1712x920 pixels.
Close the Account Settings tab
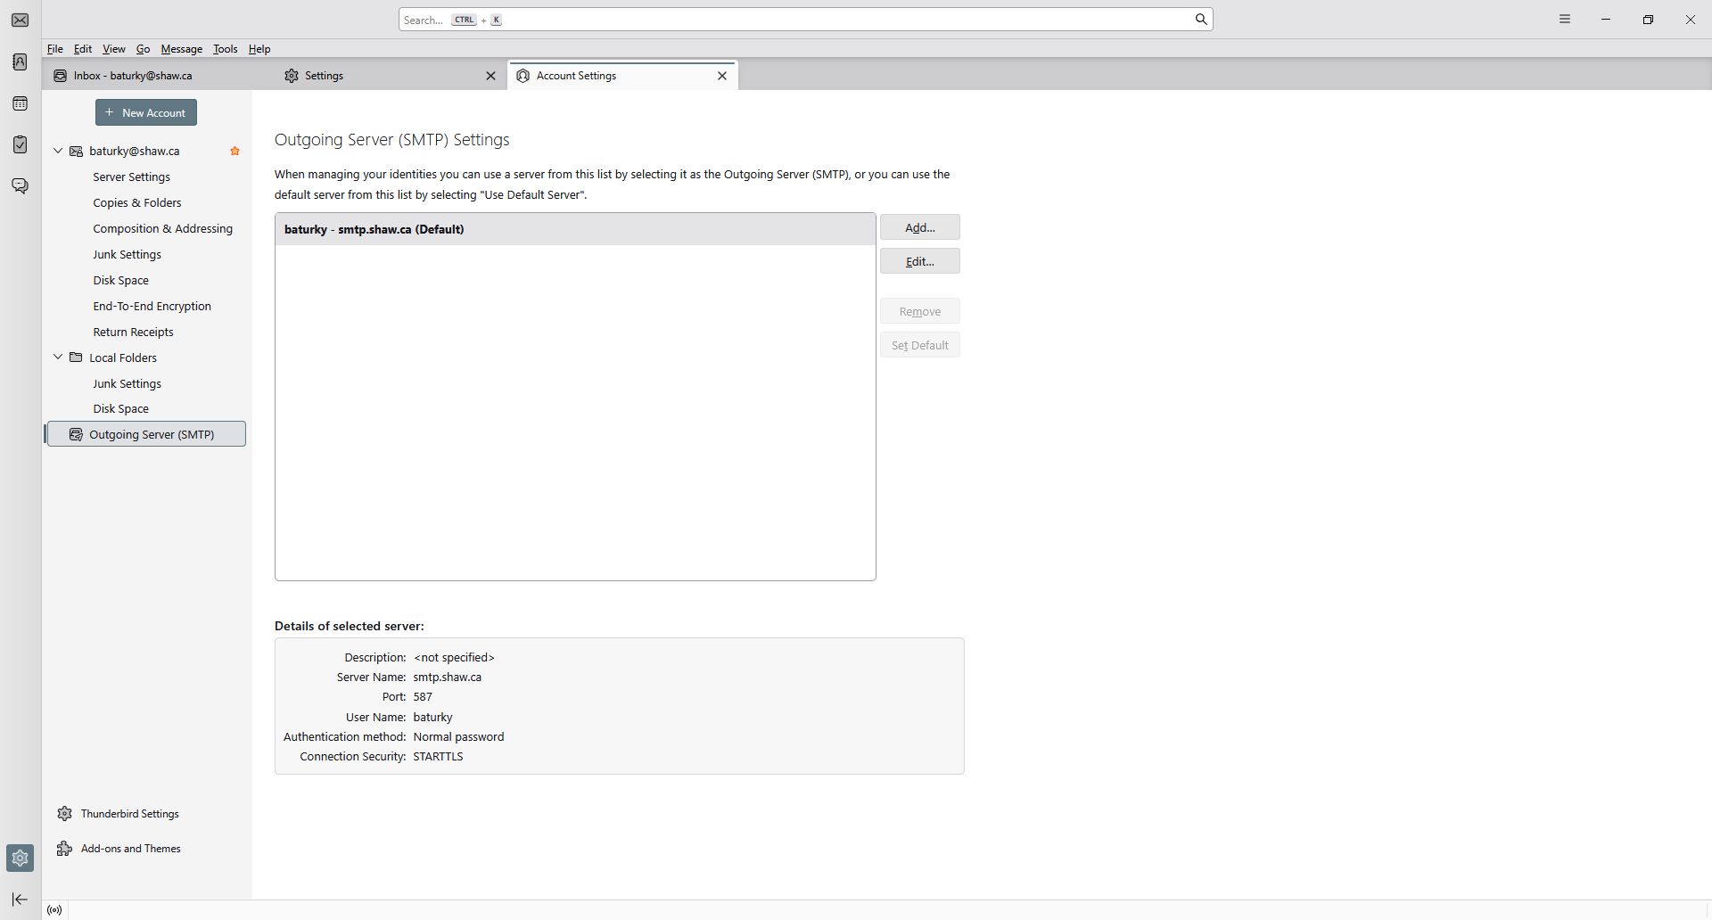pyautogui.click(x=722, y=76)
